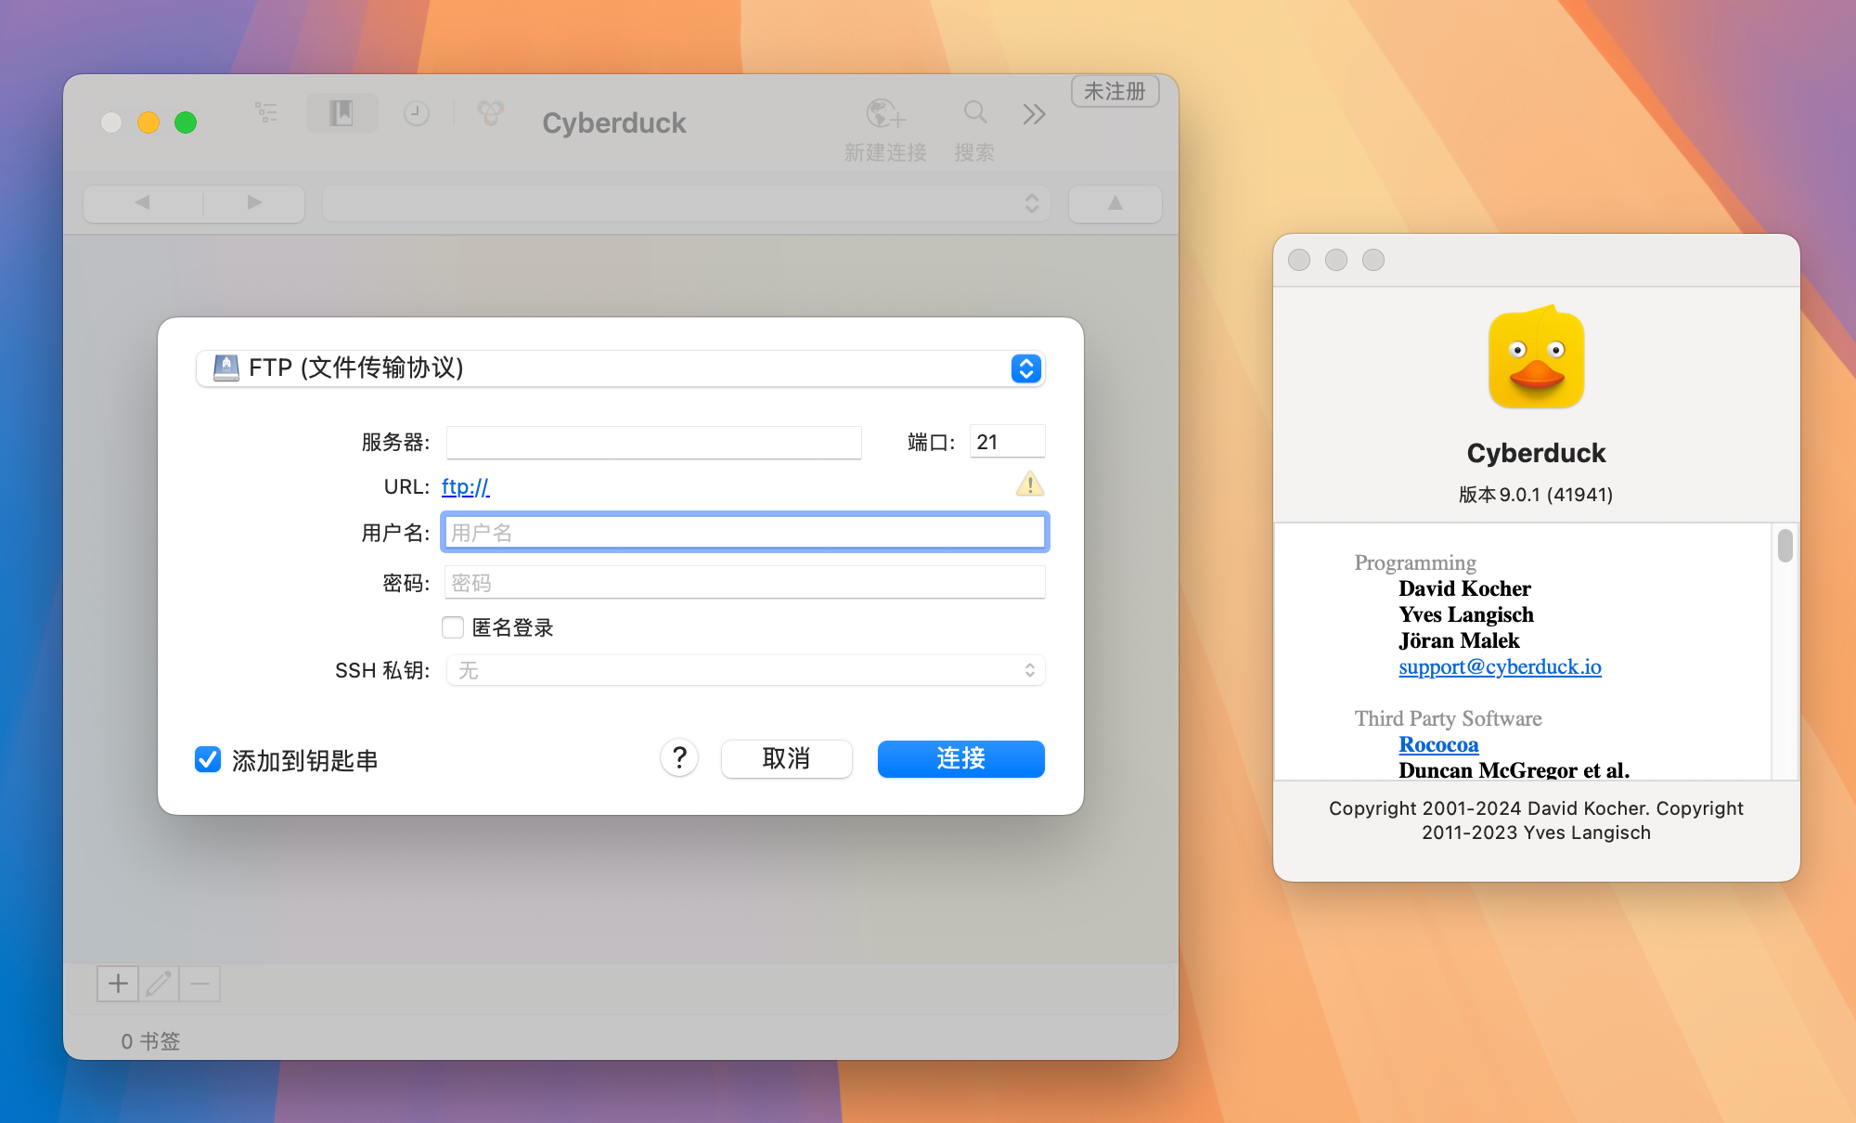Open the path dropdown in the navigation bar
1856x1123 pixels.
[687, 203]
